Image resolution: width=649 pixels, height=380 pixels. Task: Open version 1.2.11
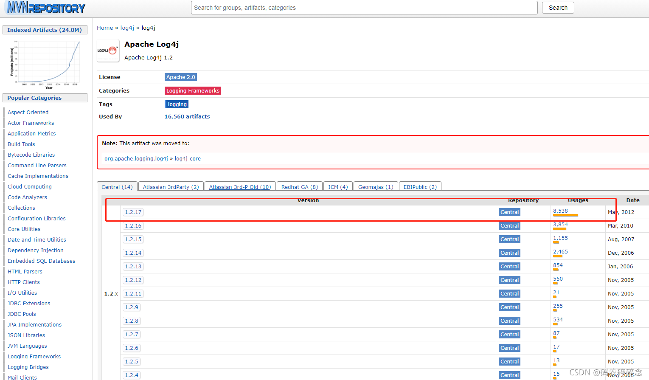(133, 294)
